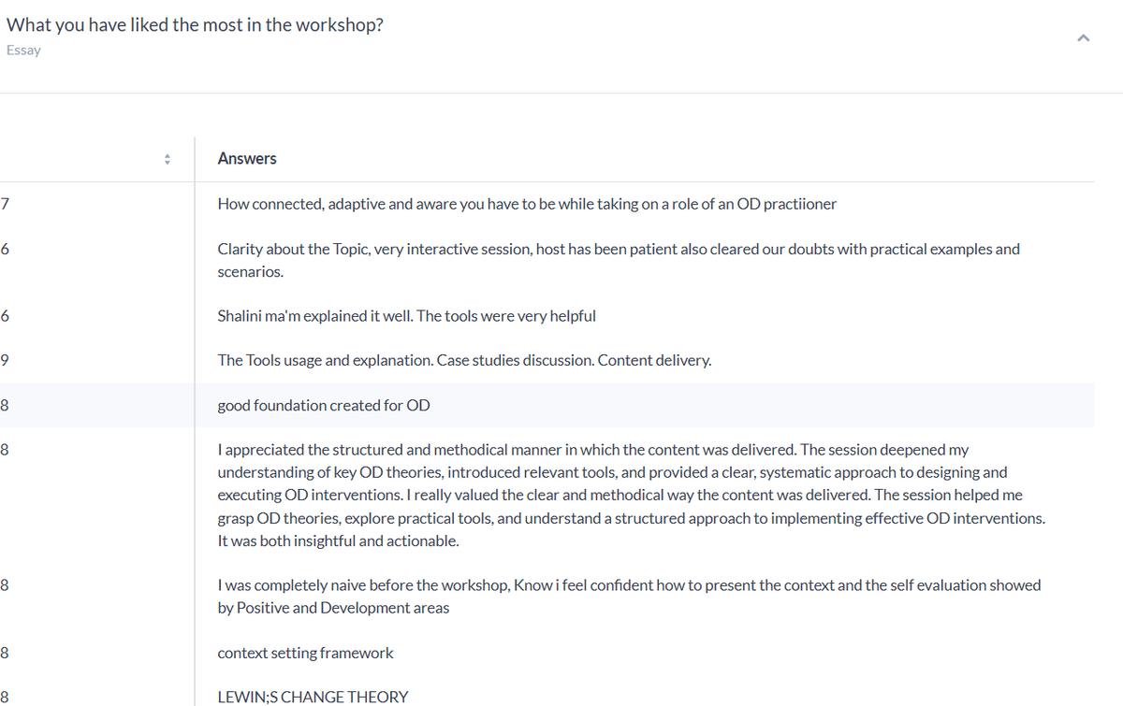This screenshot has width=1123, height=706.
Task: Select answer about OD practitioner role
Action: [x=527, y=204]
